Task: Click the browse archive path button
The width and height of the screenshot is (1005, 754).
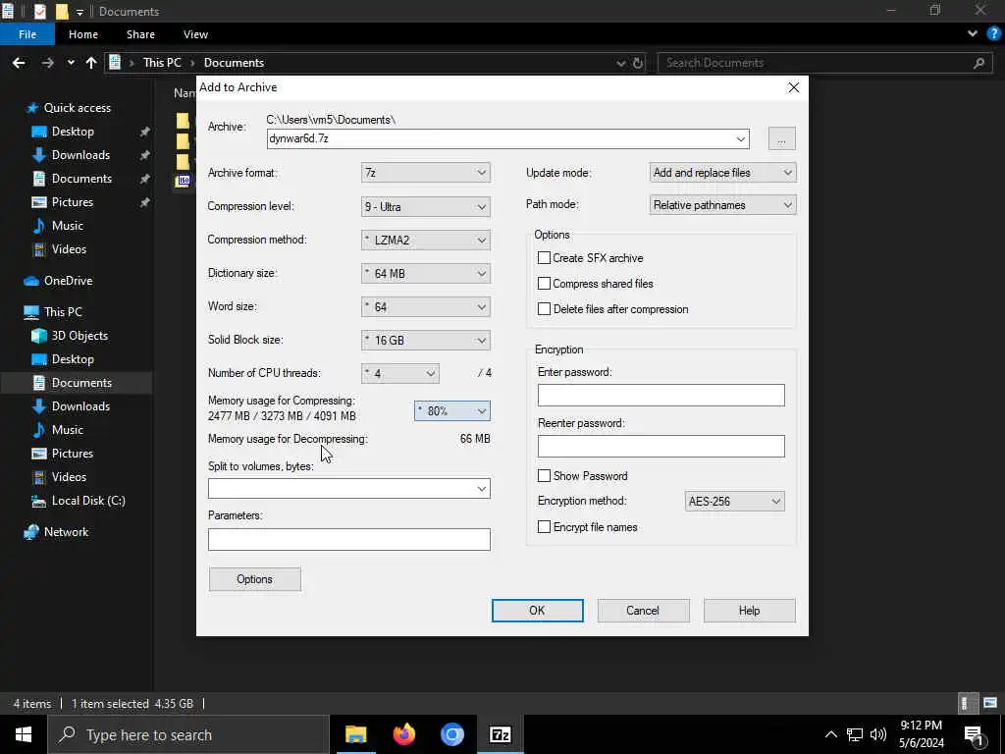Action: 781,138
